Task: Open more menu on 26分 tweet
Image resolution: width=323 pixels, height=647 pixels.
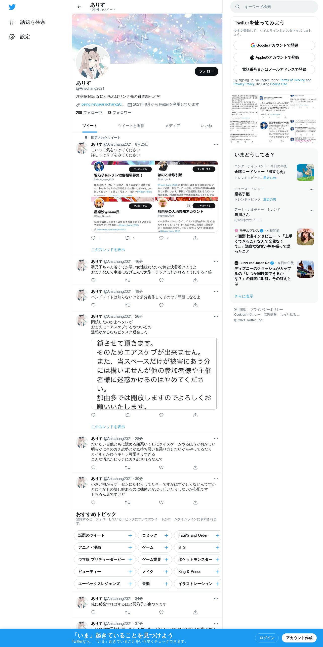Action: pos(216,316)
